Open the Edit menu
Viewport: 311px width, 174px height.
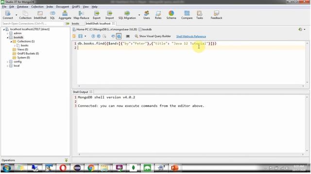(x=12, y=7)
